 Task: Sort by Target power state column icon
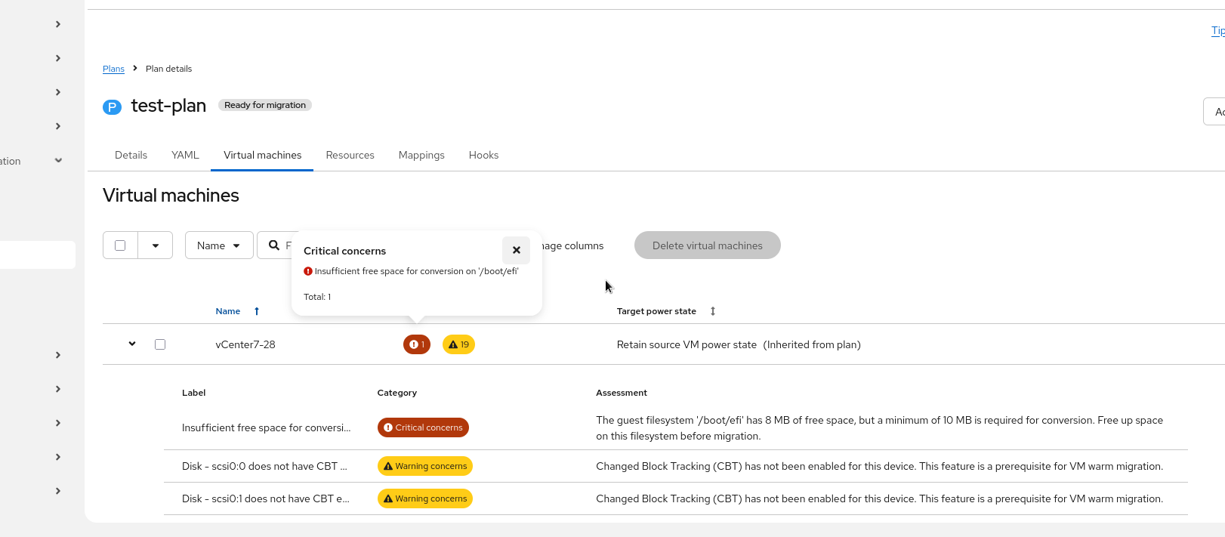[x=712, y=311]
